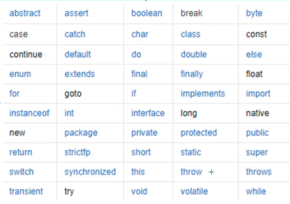Viewport: 290px width, 204px height.
Task: Click the enum keyword link
Action: tap(20, 74)
